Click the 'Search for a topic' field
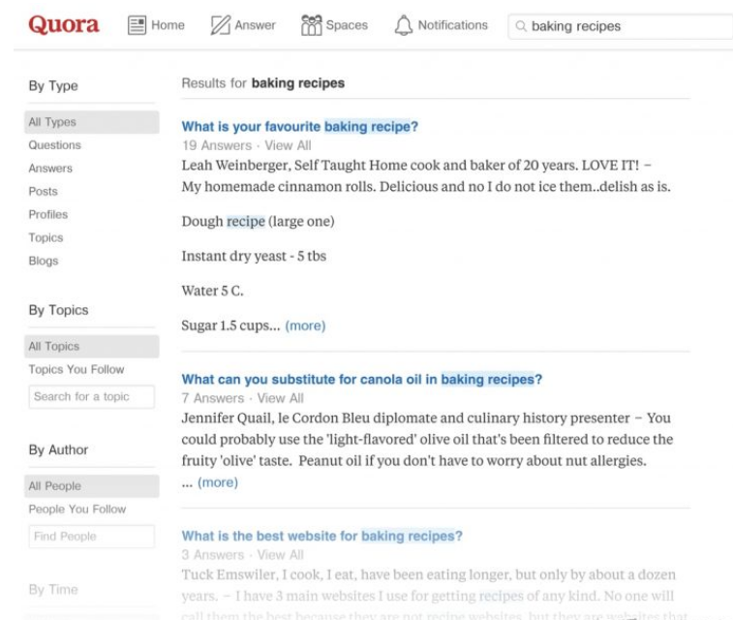 pos(91,396)
